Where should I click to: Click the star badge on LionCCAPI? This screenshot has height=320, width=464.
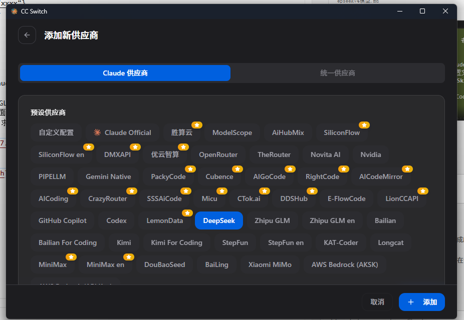coord(423,191)
